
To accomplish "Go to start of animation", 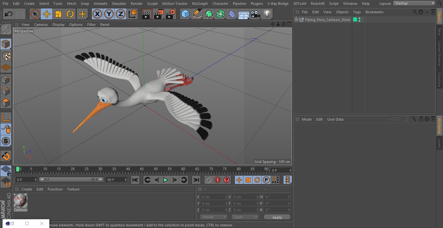I will [135, 180].
